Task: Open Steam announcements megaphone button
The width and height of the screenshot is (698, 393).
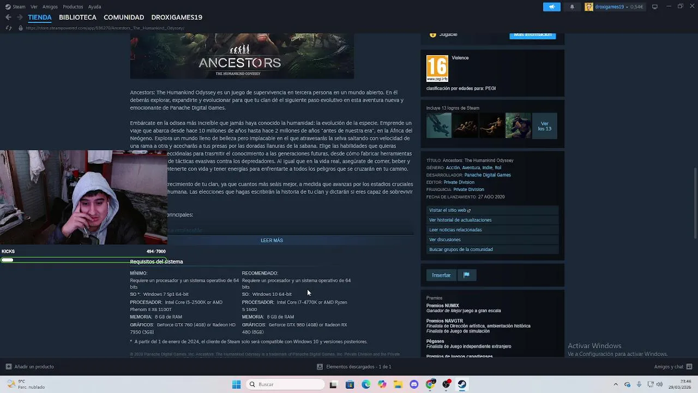Action: tap(551, 7)
